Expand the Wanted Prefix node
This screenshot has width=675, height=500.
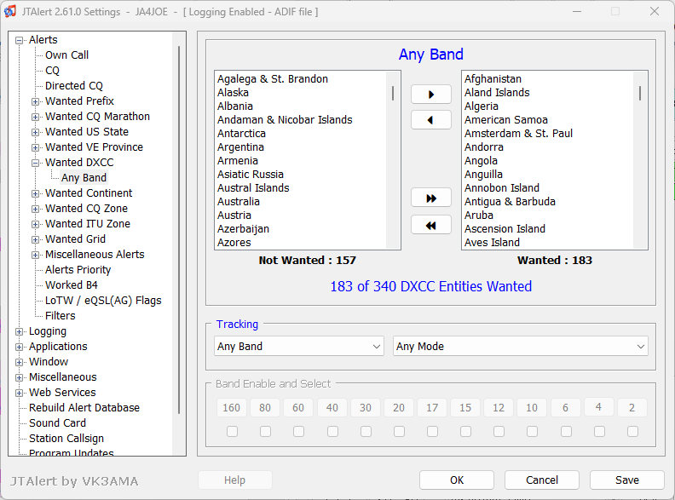pyautogui.click(x=35, y=101)
